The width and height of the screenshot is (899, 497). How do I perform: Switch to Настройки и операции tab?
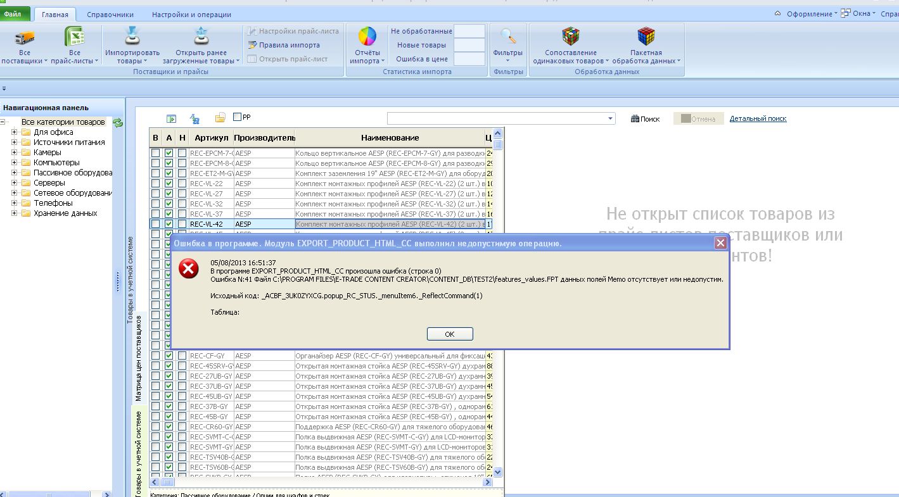191,15
